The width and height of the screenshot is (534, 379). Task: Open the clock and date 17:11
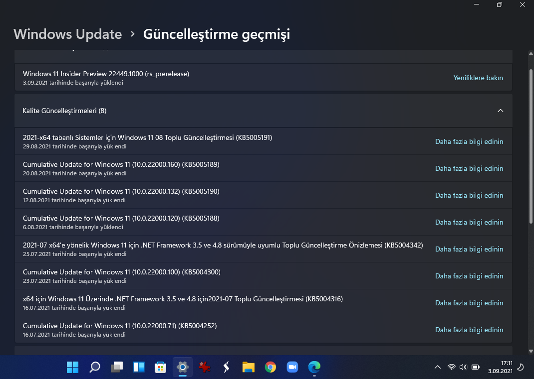click(500, 367)
